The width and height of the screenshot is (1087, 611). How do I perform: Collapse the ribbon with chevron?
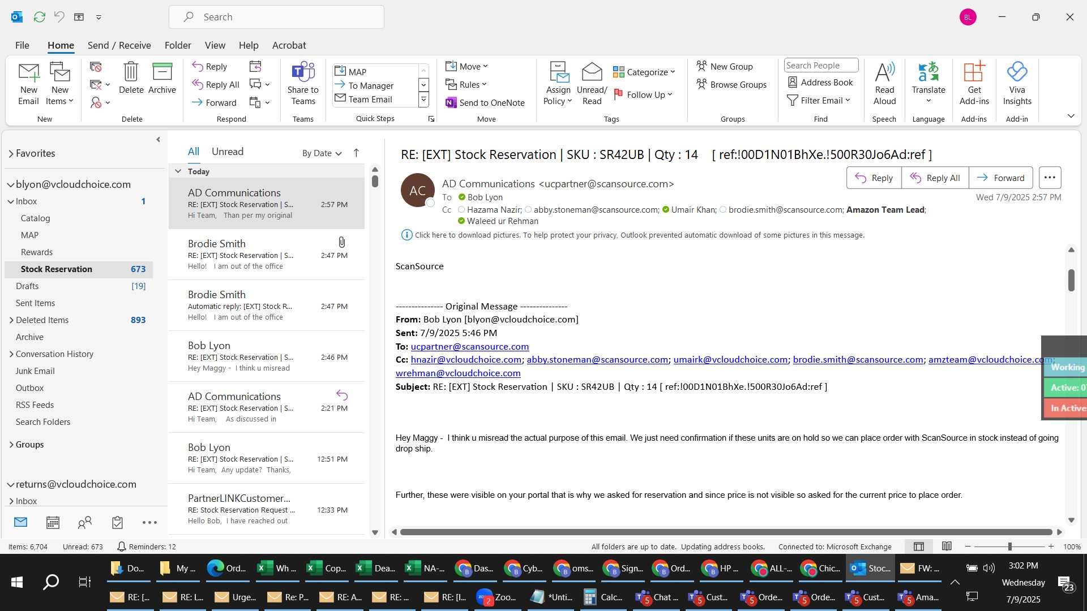coord(1071,116)
